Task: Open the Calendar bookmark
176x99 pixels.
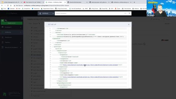Action: (x=11, y=9)
